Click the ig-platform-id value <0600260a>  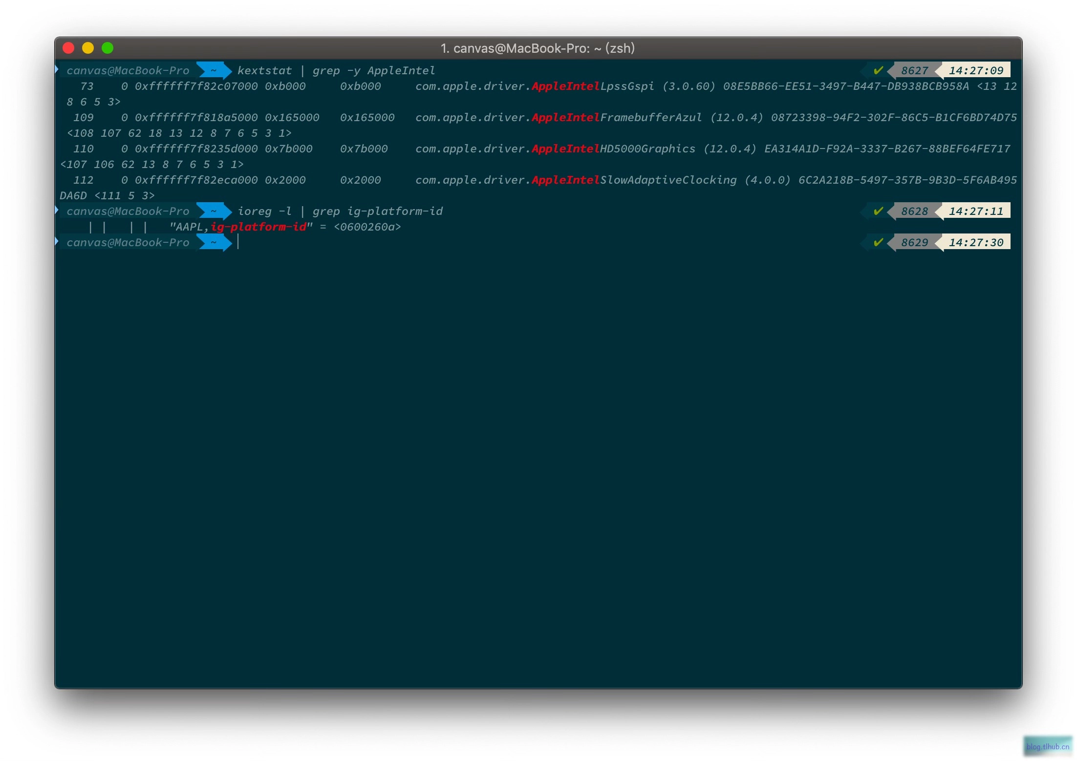367,227
